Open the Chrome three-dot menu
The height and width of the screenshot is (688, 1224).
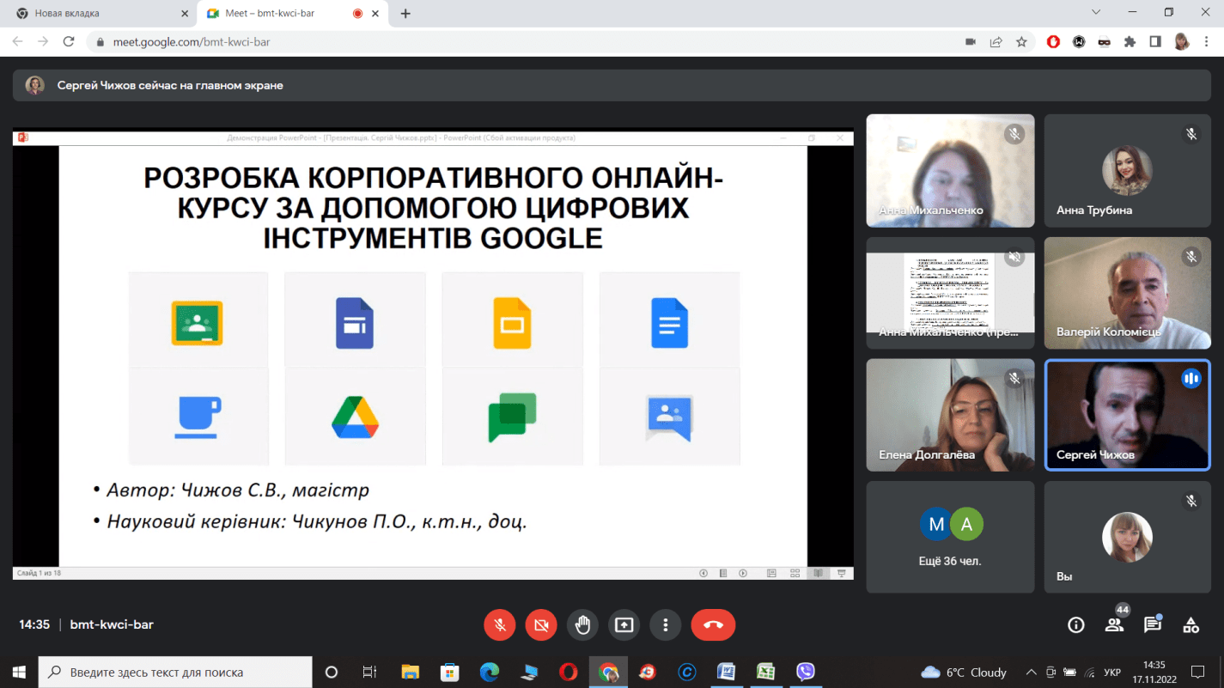tap(1207, 41)
